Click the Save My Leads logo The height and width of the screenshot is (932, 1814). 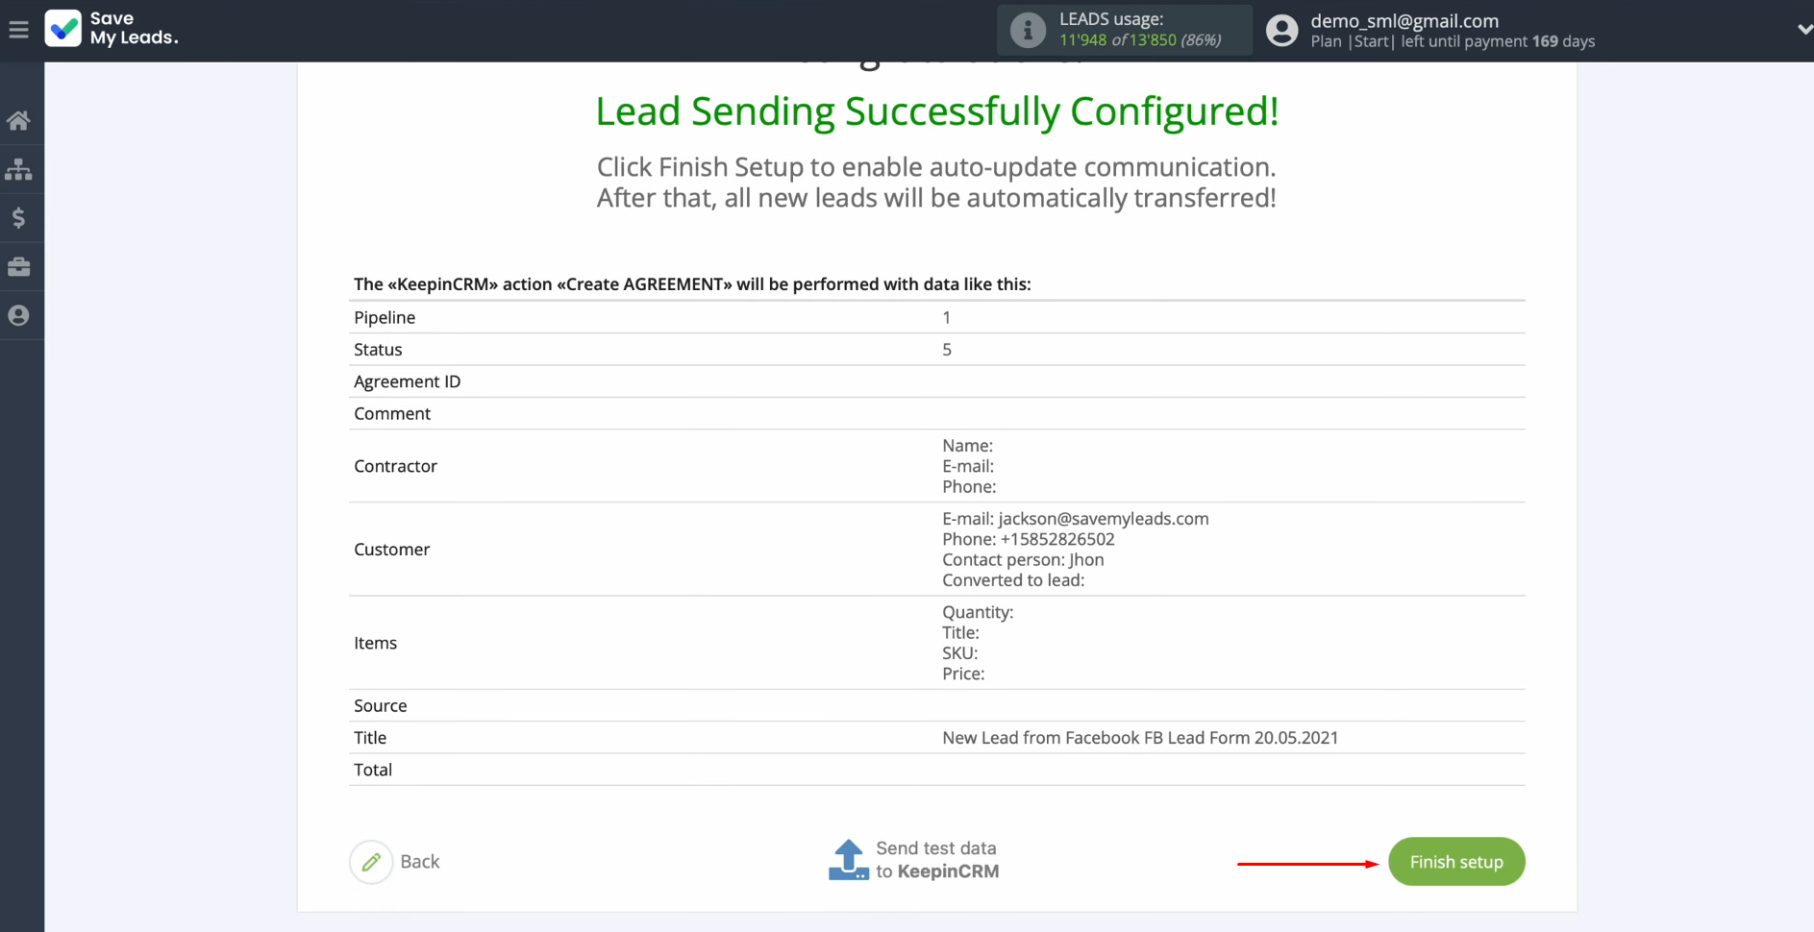[x=112, y=29]
